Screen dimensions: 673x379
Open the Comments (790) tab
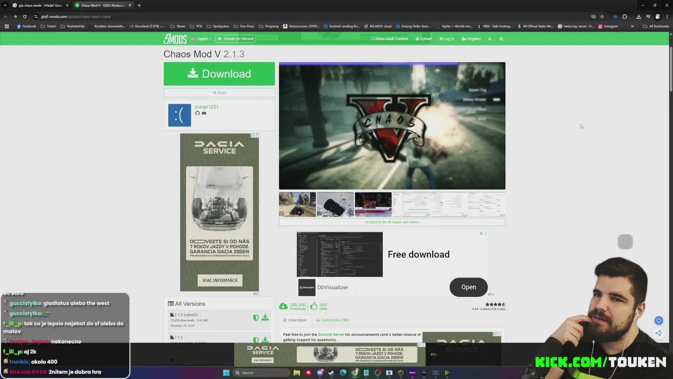pos(332,320)
